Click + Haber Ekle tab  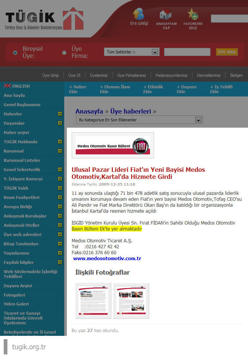(78, 89)
